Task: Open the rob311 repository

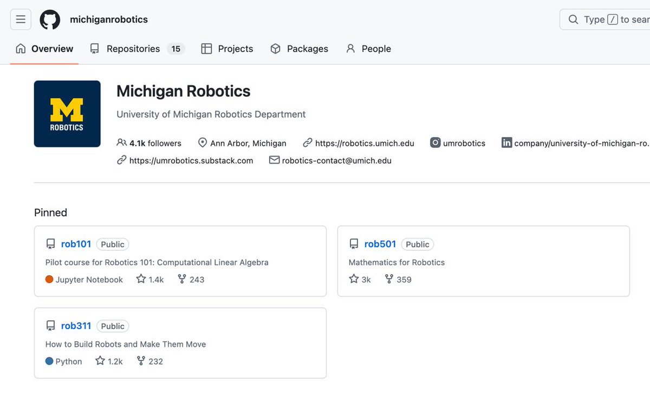Action: click(76, 326)
